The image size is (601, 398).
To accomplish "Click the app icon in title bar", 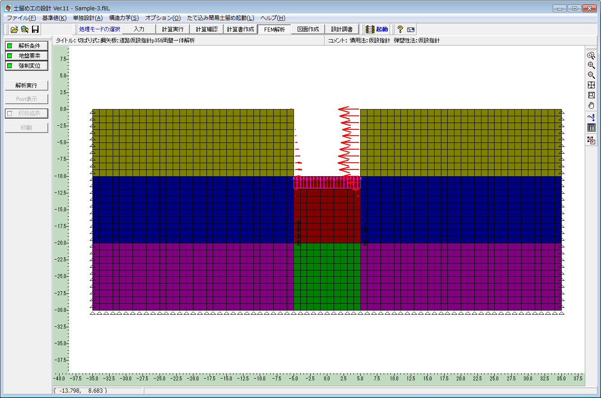I will pos(8,9).
